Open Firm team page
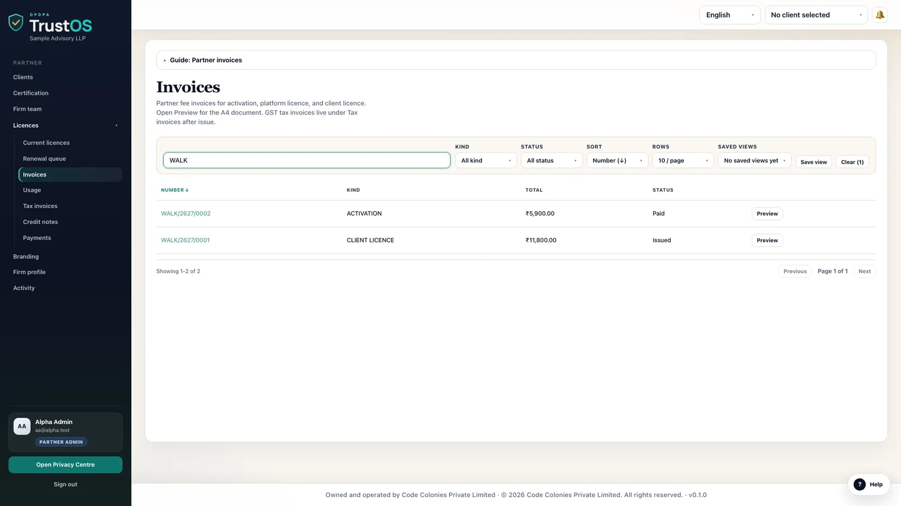Viewport: 901px width, 506px height. point(28,109)
